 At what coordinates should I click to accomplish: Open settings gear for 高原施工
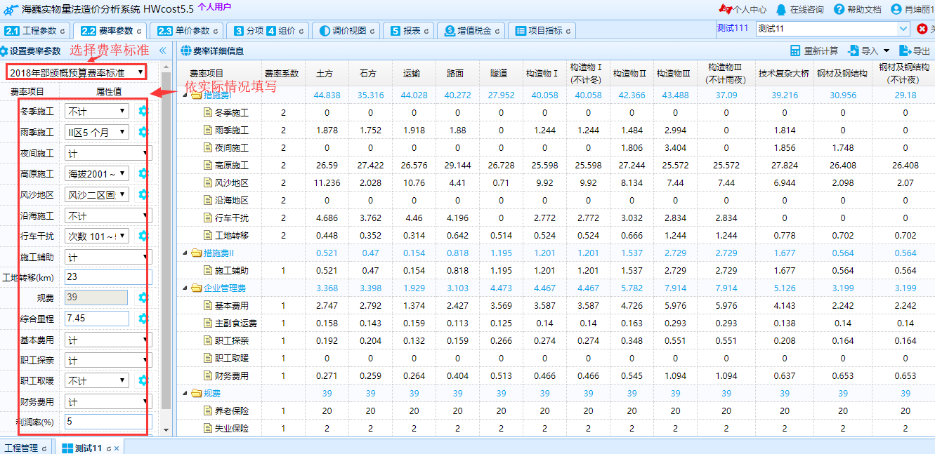click(x=143, y=173)
